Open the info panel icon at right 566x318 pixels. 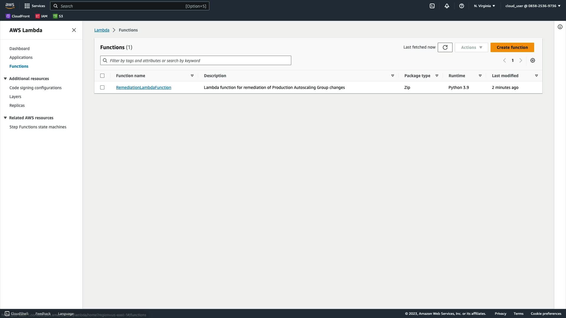click(560, 27)
